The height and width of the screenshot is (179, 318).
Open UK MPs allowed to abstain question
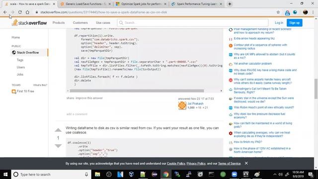point(264,56)
